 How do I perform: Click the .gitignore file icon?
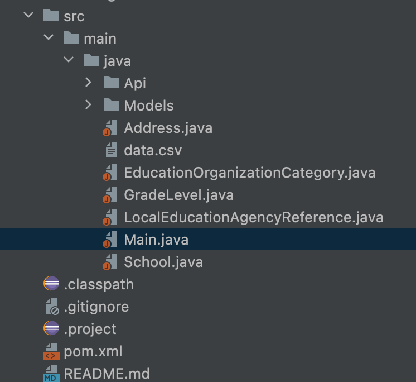[52, 306]
